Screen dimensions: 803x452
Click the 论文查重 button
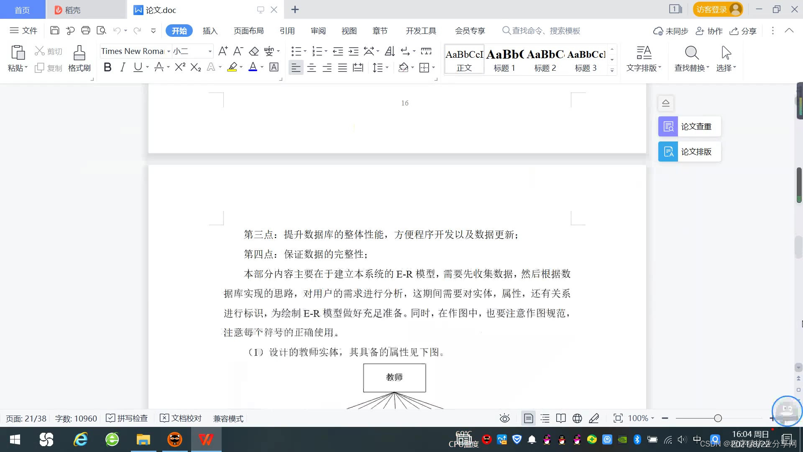coord(690,126)
